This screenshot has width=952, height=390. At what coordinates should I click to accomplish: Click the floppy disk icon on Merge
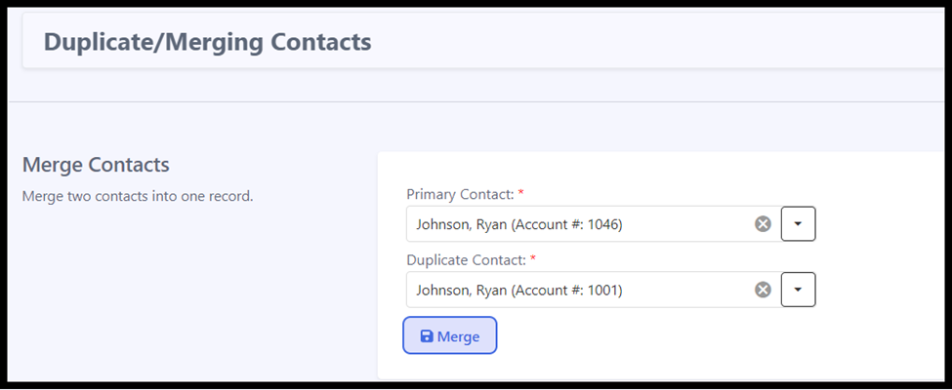[427, 336]
